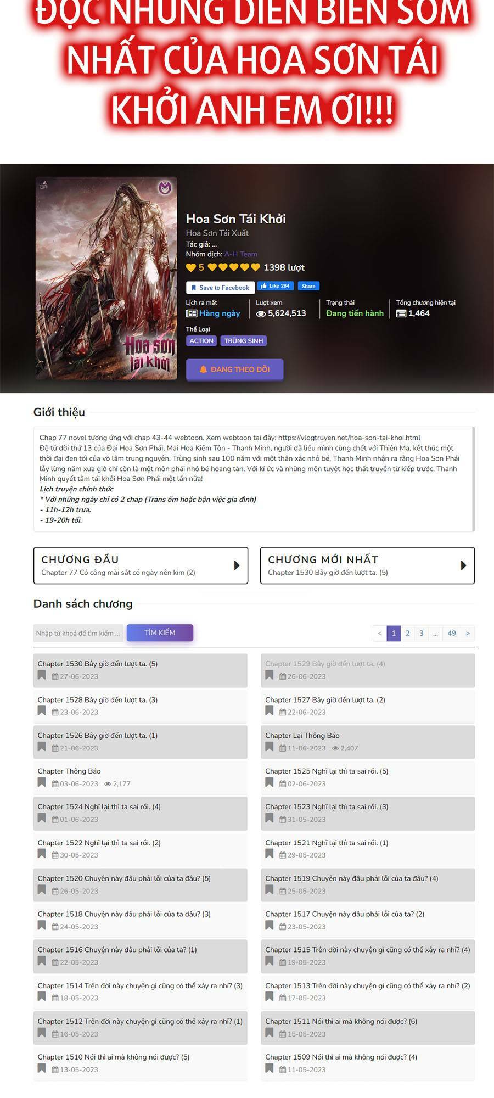
Task: Open the A-H Team translator link
Action: pos(240,254)
